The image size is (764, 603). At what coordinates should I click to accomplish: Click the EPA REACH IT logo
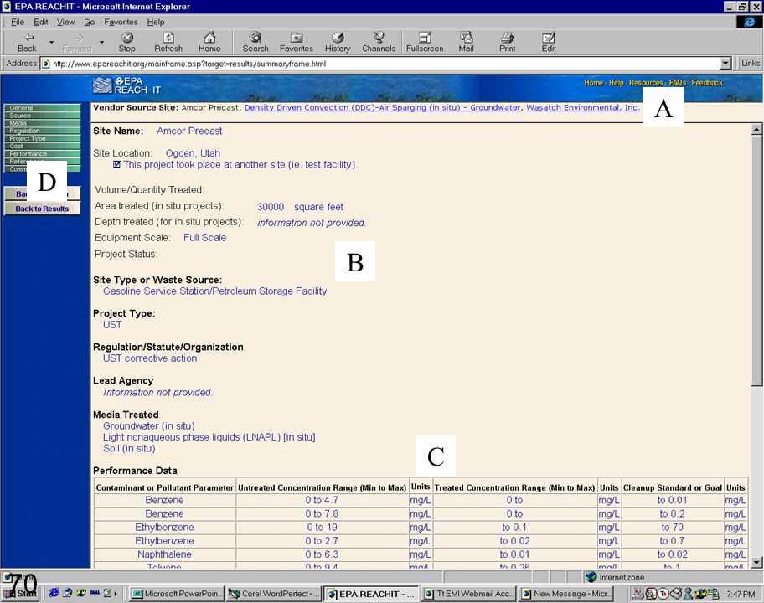127,85
